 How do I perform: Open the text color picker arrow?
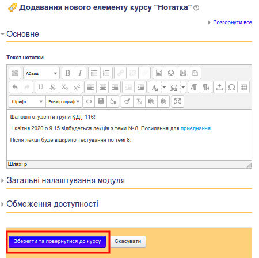tap(164, 88)
